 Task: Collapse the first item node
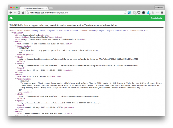[14, 42]
